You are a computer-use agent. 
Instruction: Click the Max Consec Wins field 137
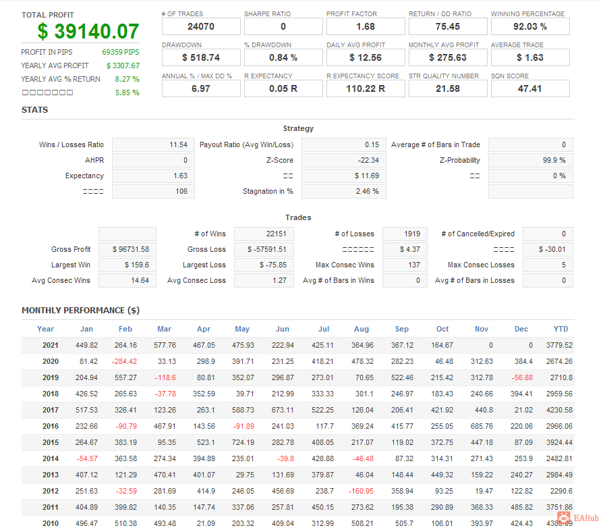click(x=405, y=265)
